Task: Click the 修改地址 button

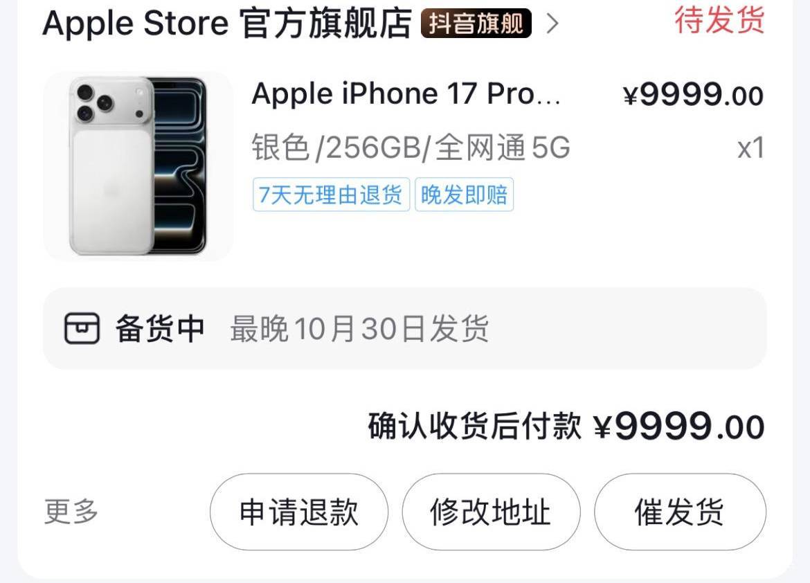Action: [491, 512]
